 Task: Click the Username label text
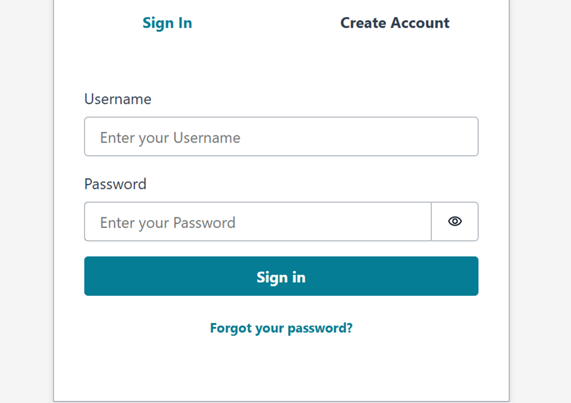pos(118,99)
